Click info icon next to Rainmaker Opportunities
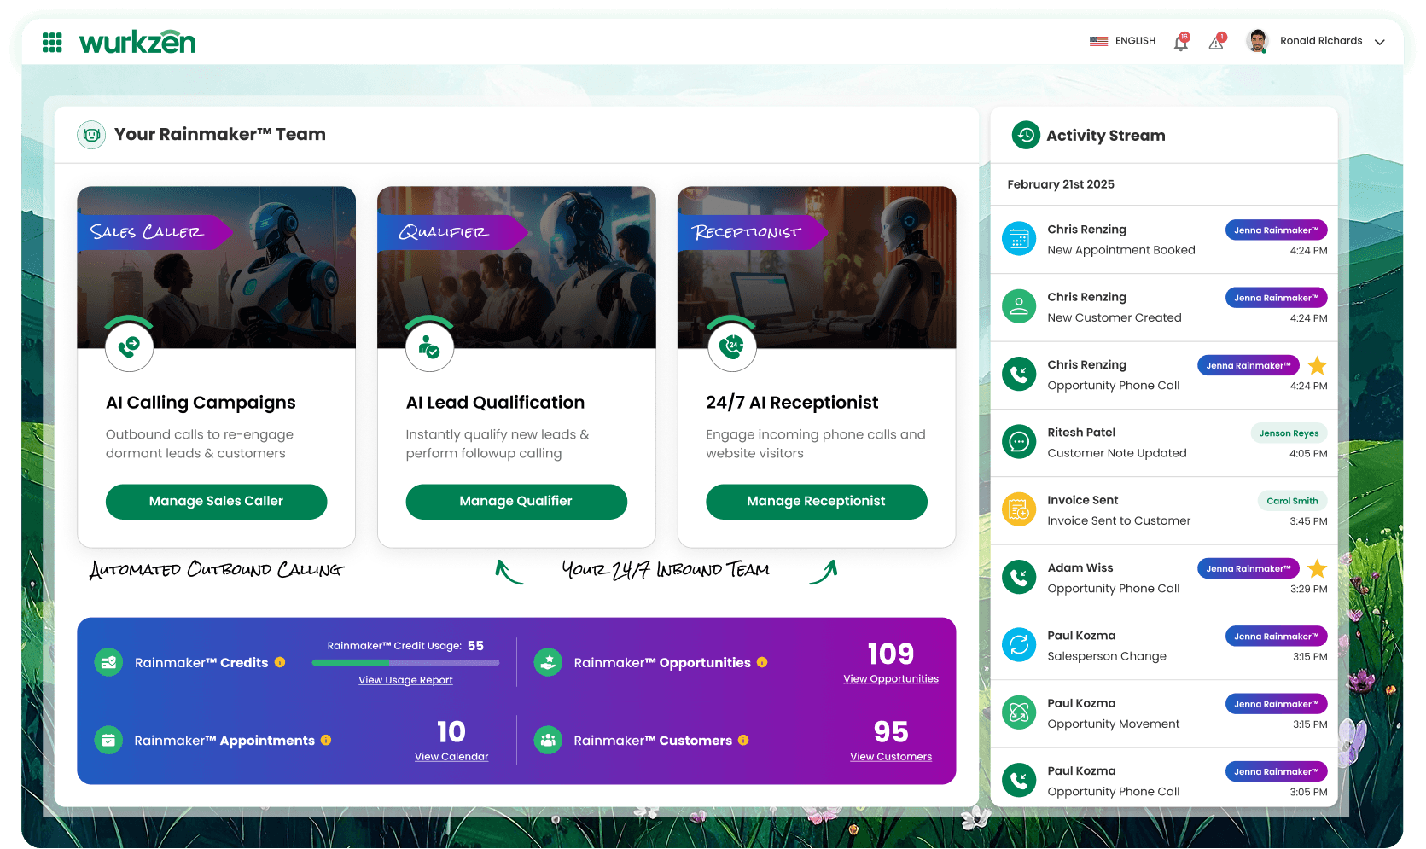 pos(762,662)
